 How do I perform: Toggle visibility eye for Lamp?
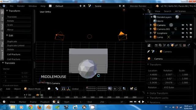pos(183,37)
